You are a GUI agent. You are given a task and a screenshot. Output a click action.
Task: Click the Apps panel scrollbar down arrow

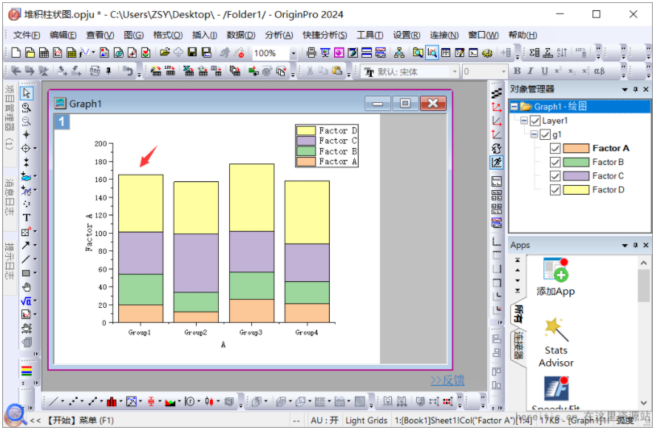pyautogui.click(x=643, y=403)
